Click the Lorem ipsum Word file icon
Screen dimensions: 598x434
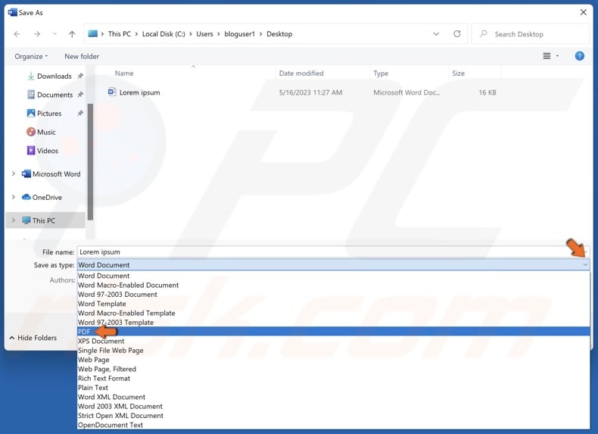(x=112, y=92)
